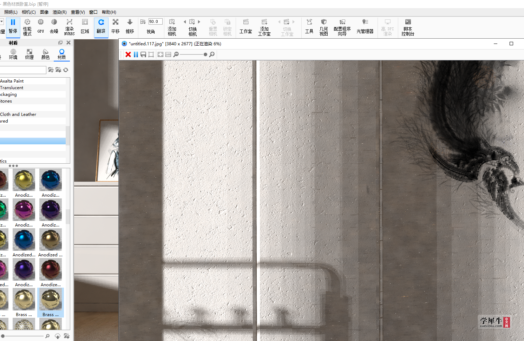This screenshot has width=524, height=341.
Task: Activate the 区域 region render tool
Action: pyautogui.click(x=85, y=27)
